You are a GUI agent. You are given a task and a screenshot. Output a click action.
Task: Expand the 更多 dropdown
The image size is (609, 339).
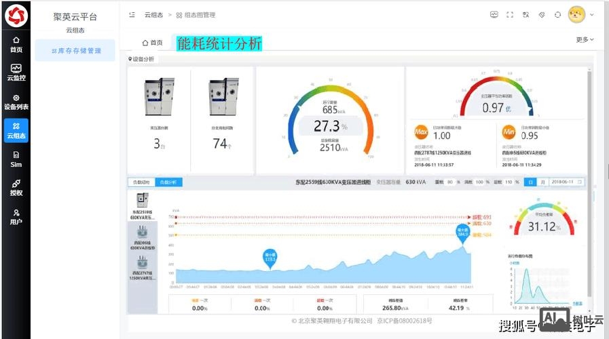(x=585, y=39)
